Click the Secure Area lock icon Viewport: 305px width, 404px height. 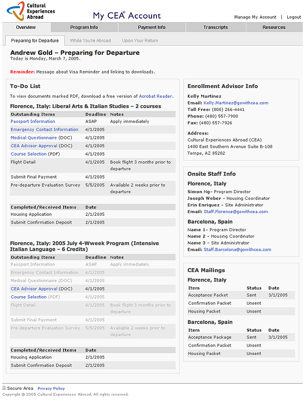(x=4, y=388)
